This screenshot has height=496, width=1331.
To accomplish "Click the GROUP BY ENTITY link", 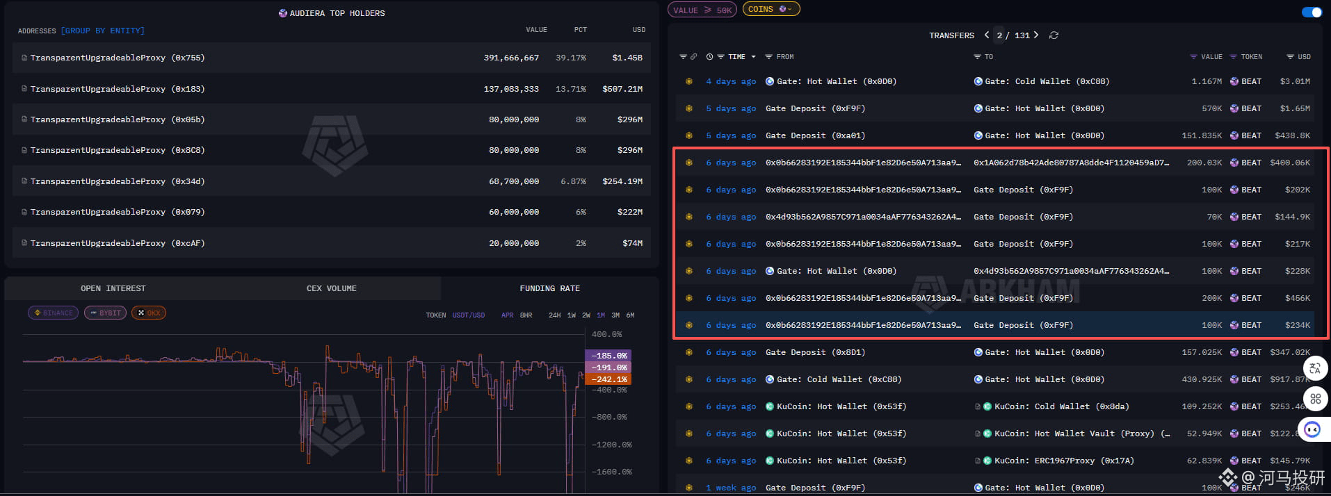I will pos(103,31).
